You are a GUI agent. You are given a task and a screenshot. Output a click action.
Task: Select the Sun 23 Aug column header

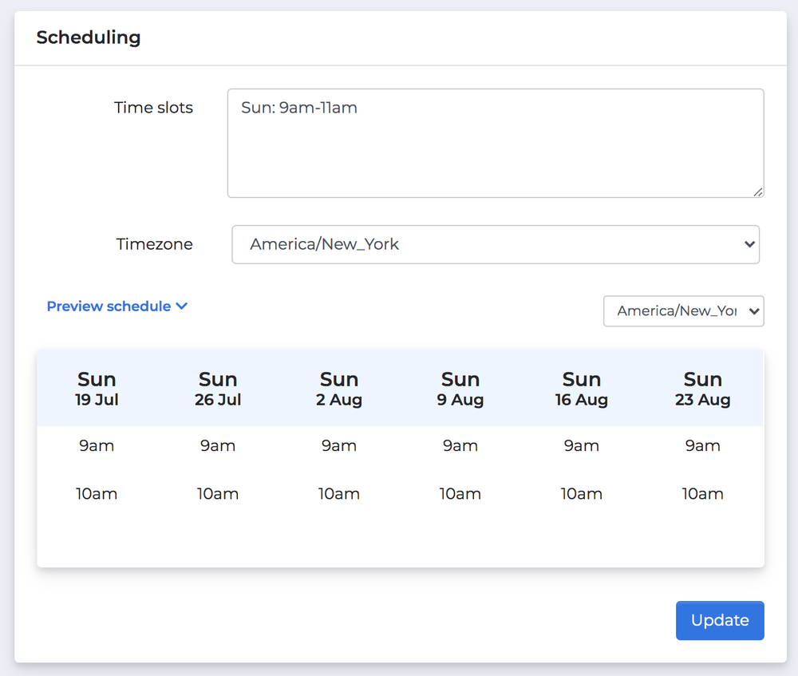(x=702, y=388)
